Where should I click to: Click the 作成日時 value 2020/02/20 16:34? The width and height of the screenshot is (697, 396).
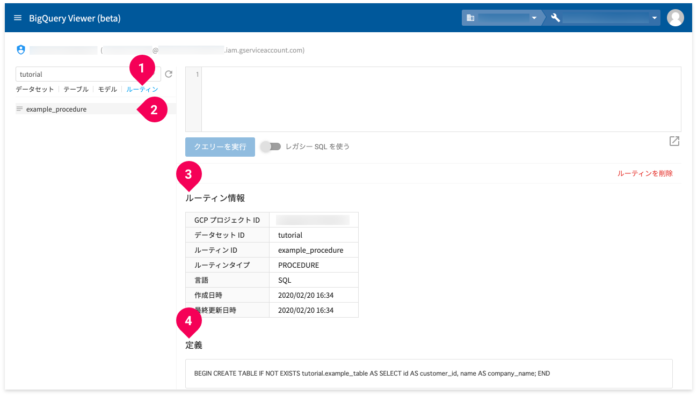pyautogui.click(x=306, y=295)
